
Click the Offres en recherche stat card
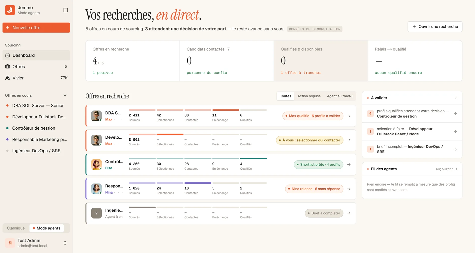pos(133,61)
